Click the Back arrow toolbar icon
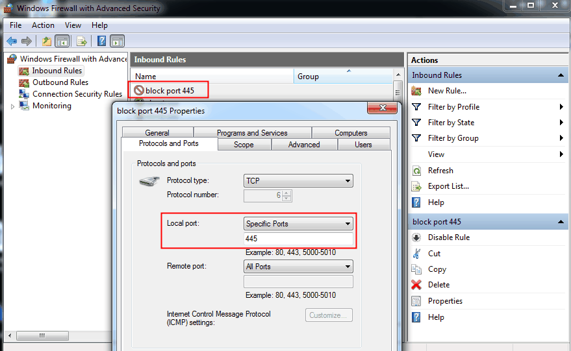The width and height of the screenshot is (571, 351). click(x=12, y=41)
